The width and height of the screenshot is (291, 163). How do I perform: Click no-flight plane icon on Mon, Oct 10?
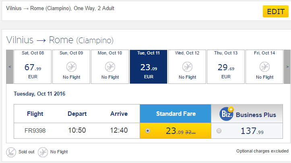tap(110, 66)
